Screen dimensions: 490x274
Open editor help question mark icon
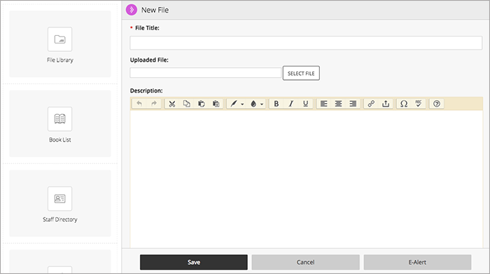(x=437, y=104)
